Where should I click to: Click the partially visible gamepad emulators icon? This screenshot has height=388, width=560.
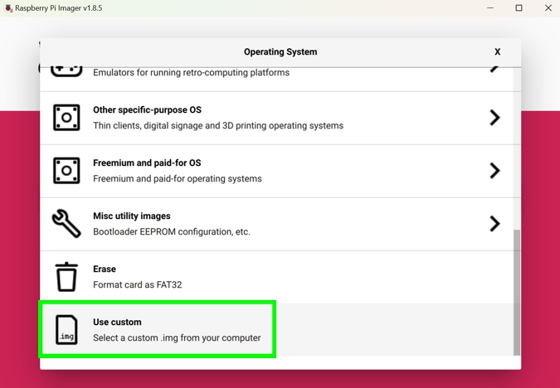click(66, 71)
